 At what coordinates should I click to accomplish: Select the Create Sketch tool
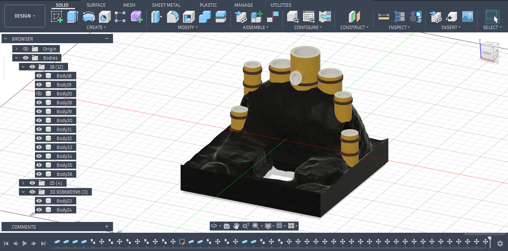tap(57, 17)
